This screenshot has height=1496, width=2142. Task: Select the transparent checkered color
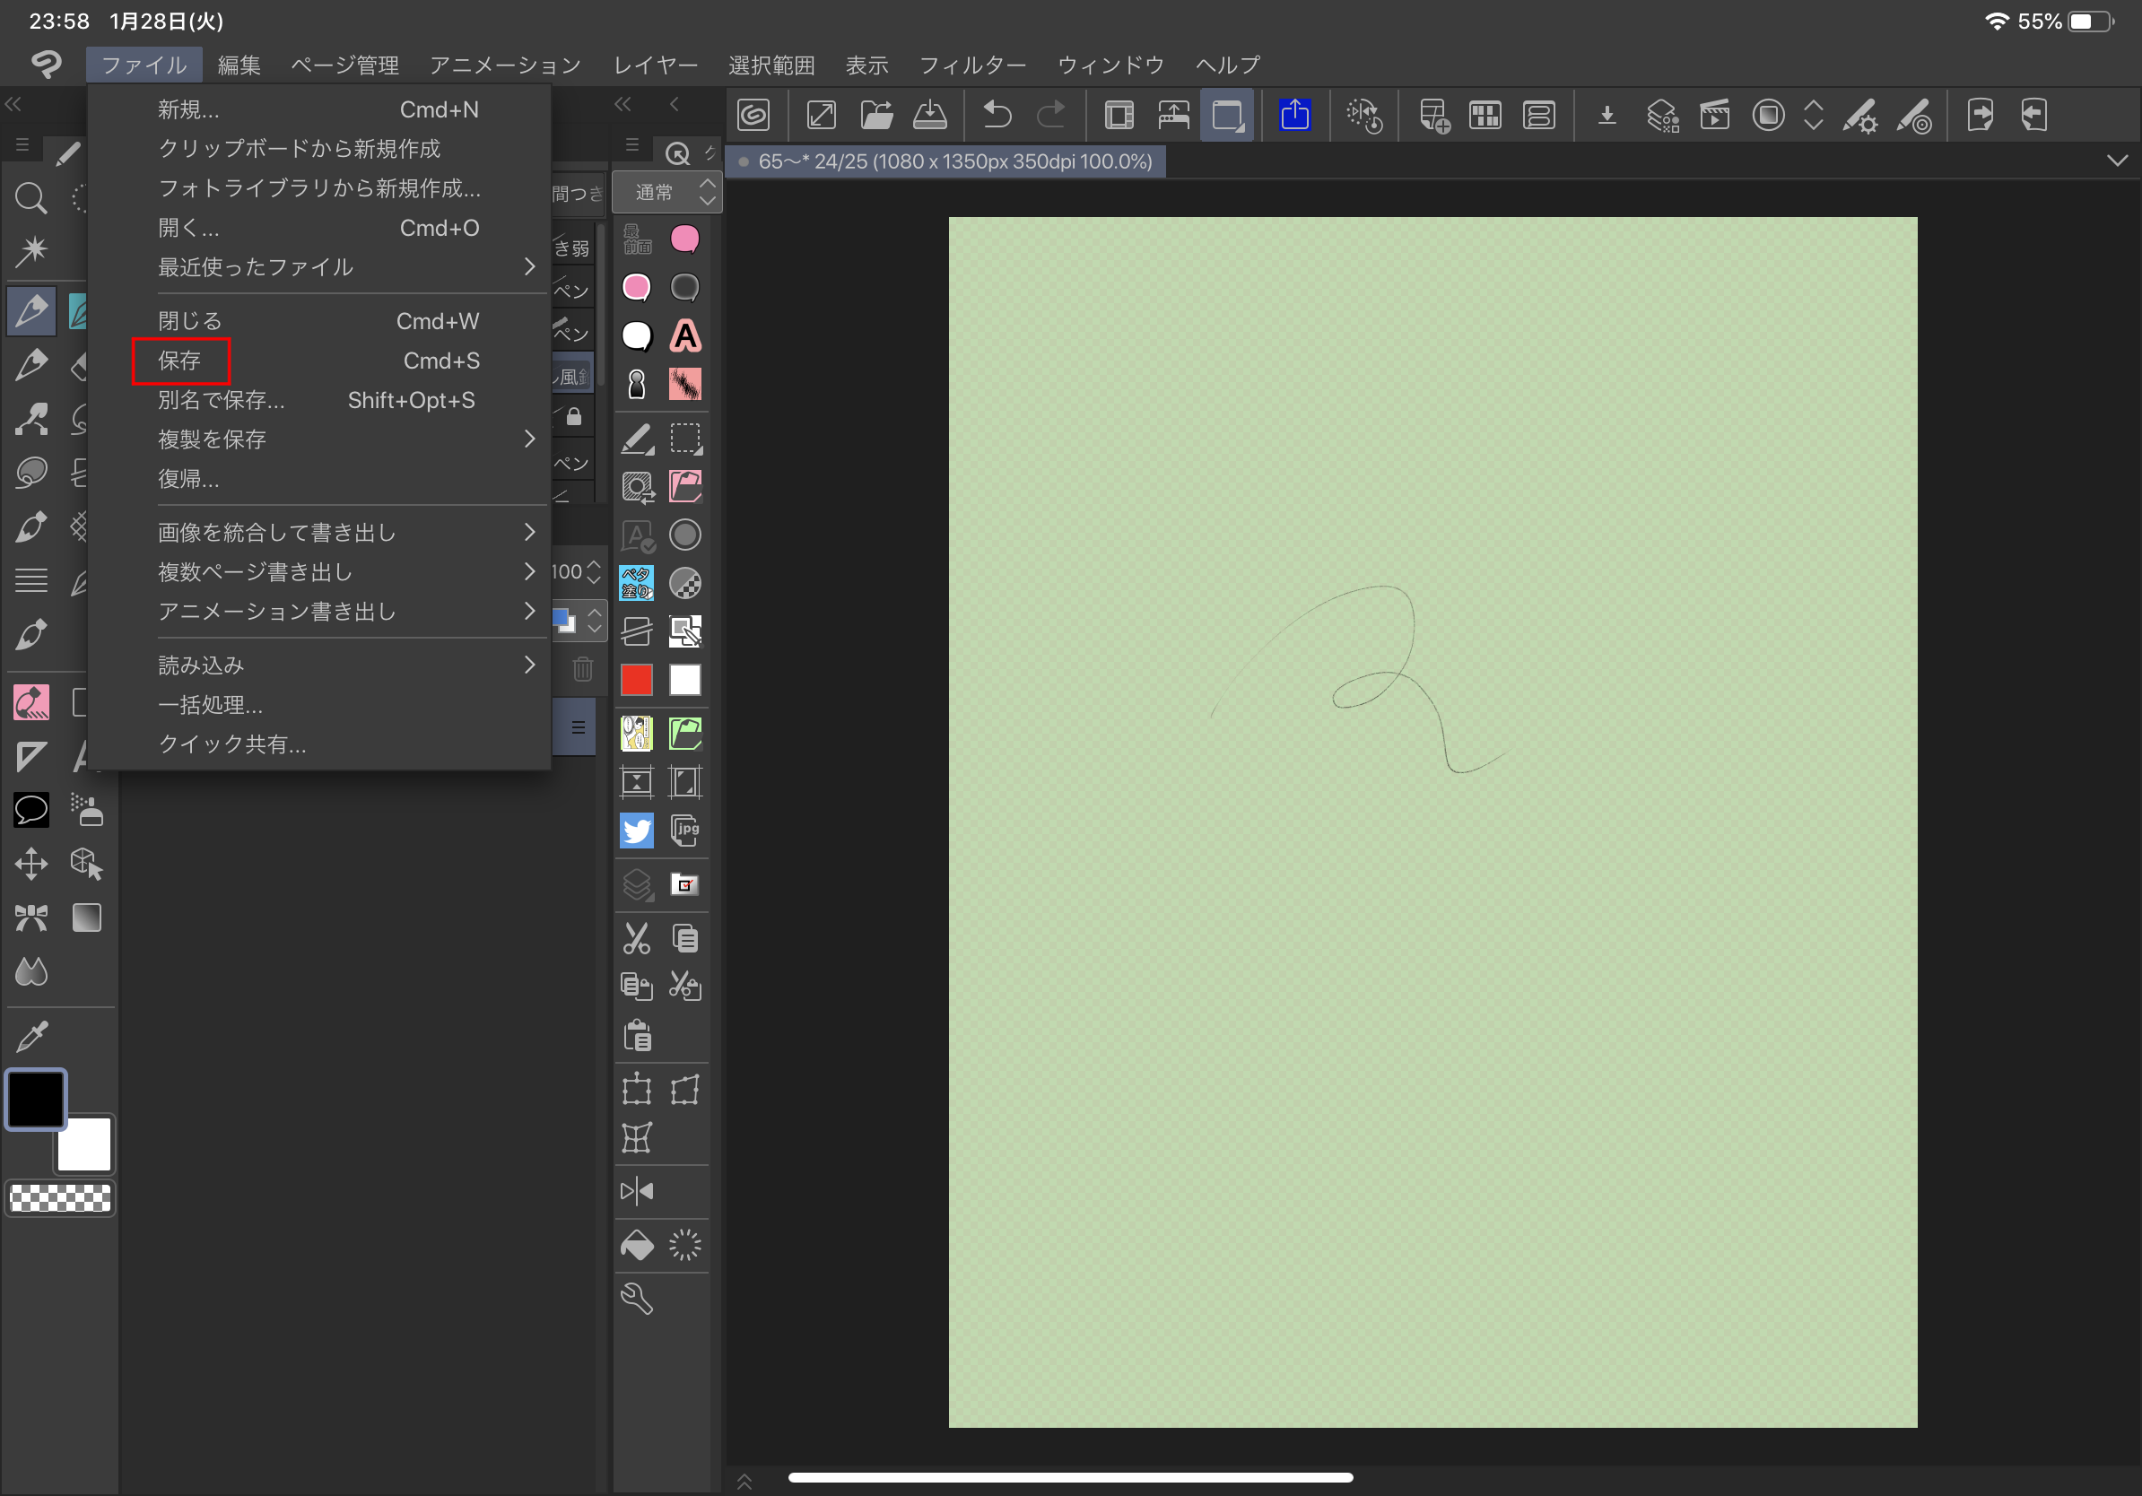coord(60,1197)
